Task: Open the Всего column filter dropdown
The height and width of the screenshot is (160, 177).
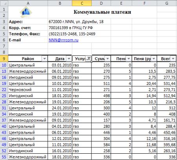Action: pos(173,59)
